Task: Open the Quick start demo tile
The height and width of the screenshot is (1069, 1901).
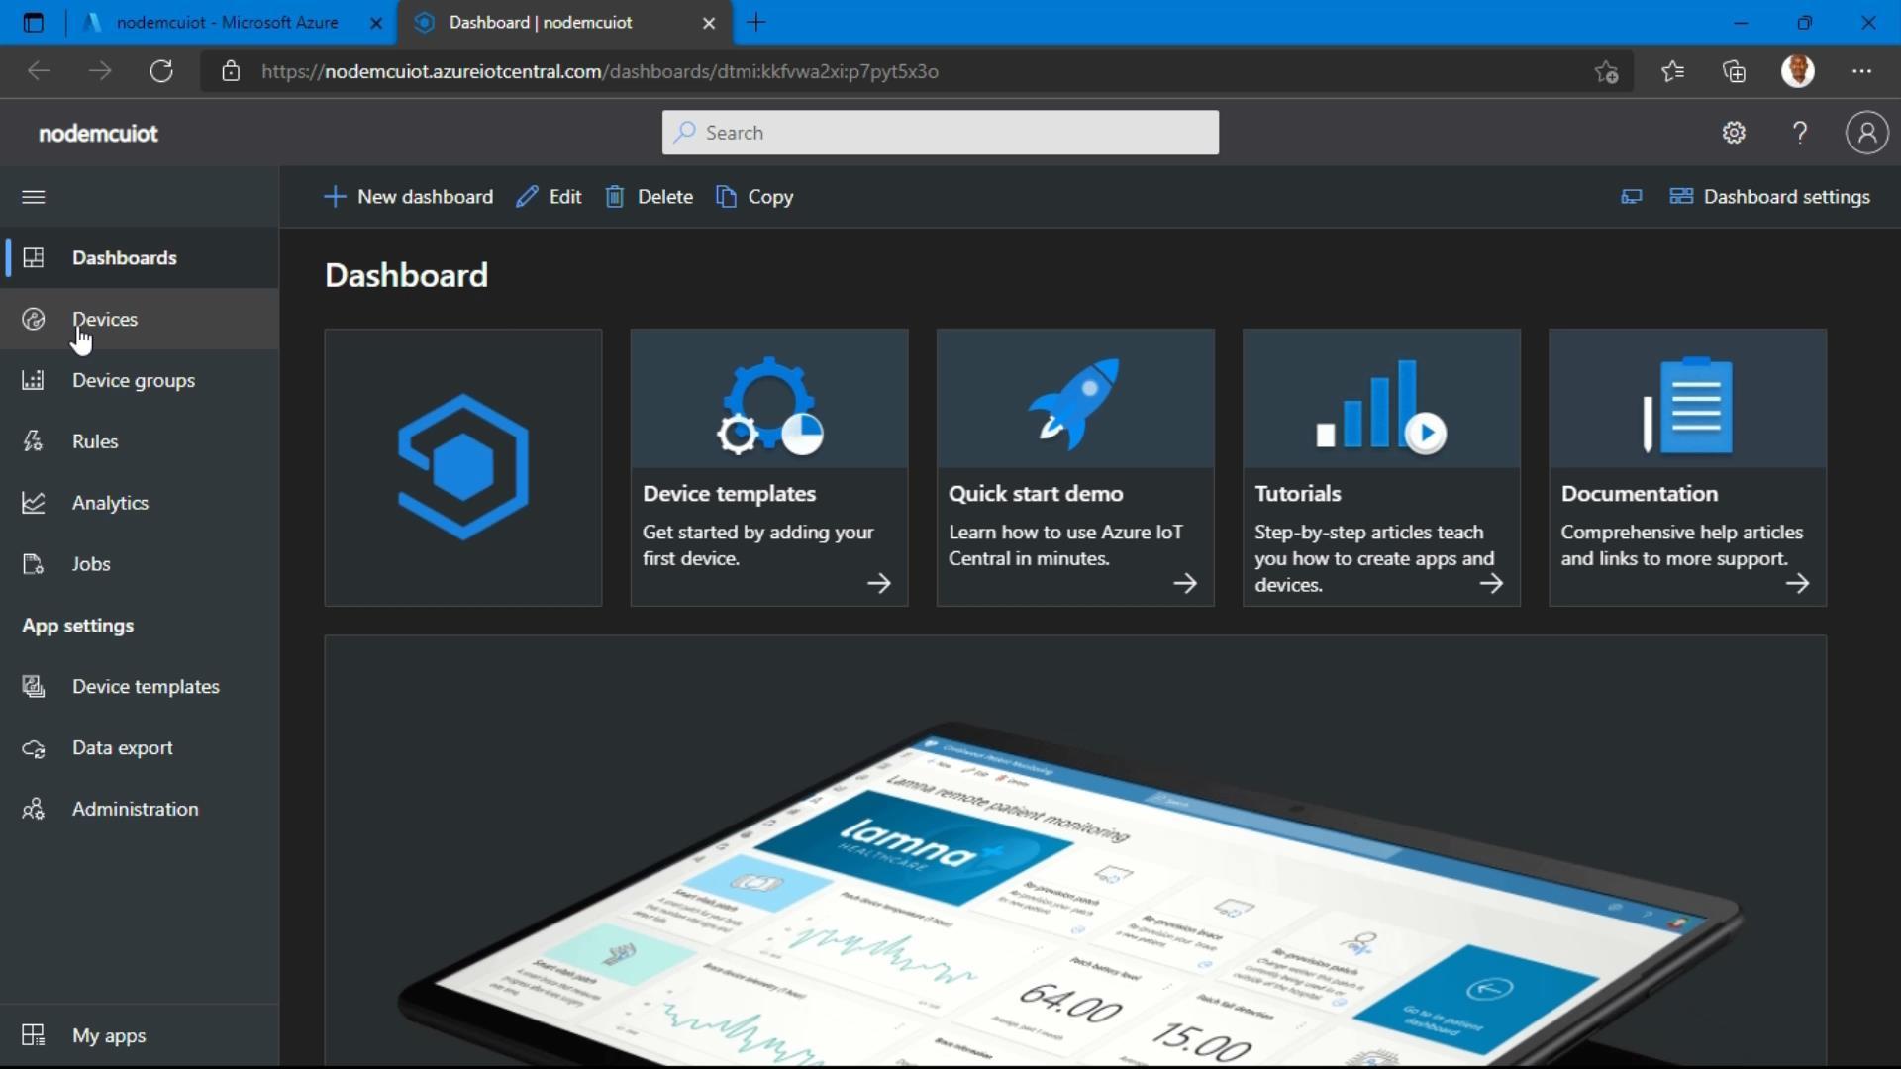Action: 1074,467
